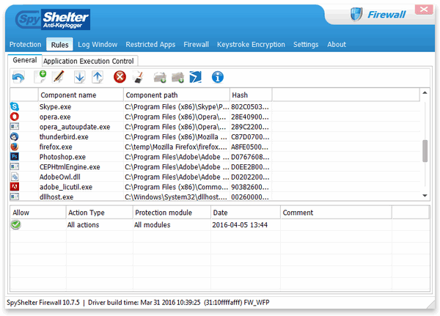Click the first folder import icon

click(x=160, y=77)
